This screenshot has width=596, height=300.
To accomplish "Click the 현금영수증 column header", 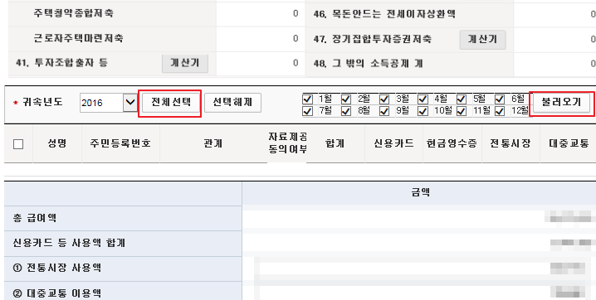I will tap(452, 143).
